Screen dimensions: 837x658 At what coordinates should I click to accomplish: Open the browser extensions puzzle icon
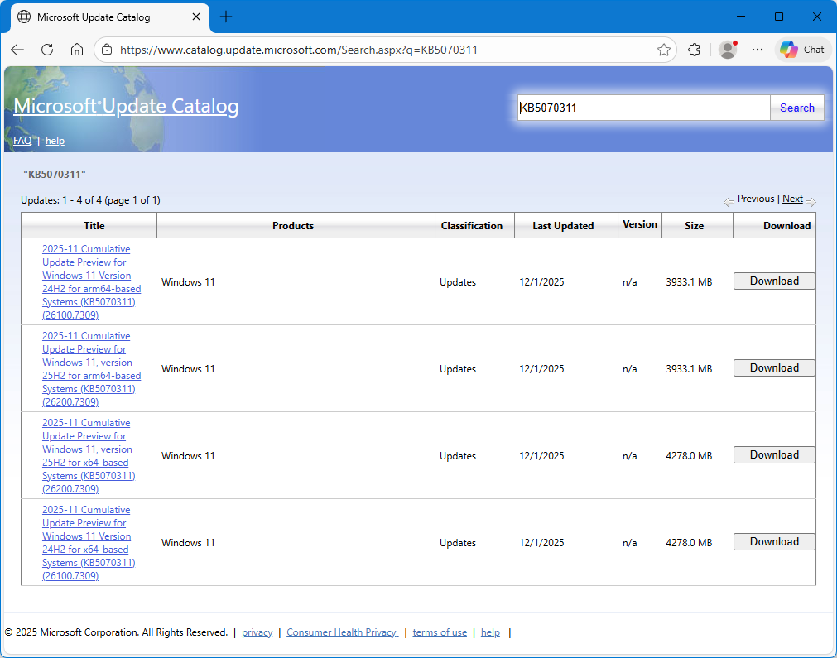695,50
